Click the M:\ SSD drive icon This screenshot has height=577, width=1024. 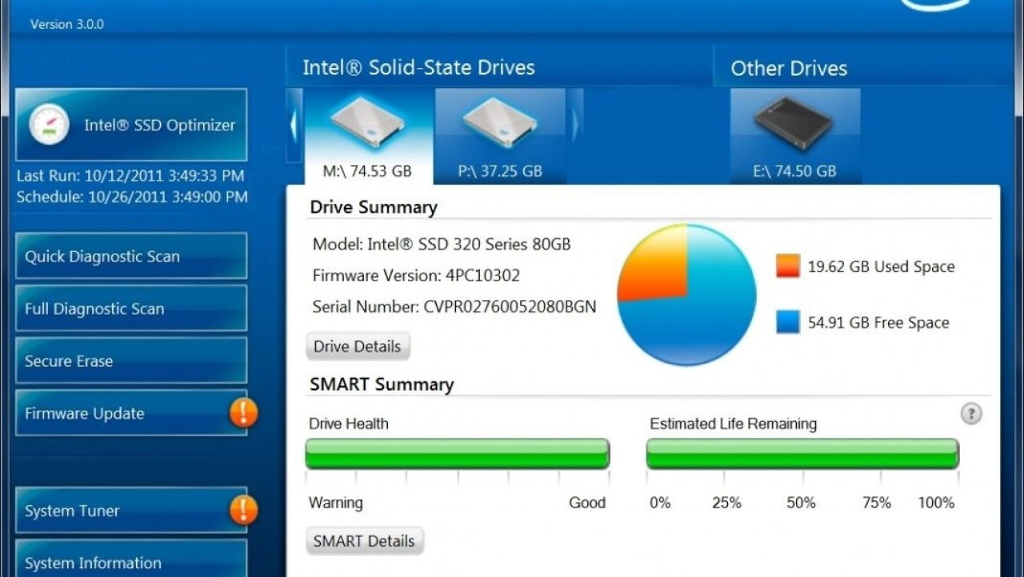coord(367,125)
